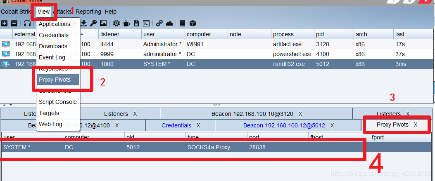Open screenshots via the picture icon
435x181 pixels.
[x=103, y=24]
